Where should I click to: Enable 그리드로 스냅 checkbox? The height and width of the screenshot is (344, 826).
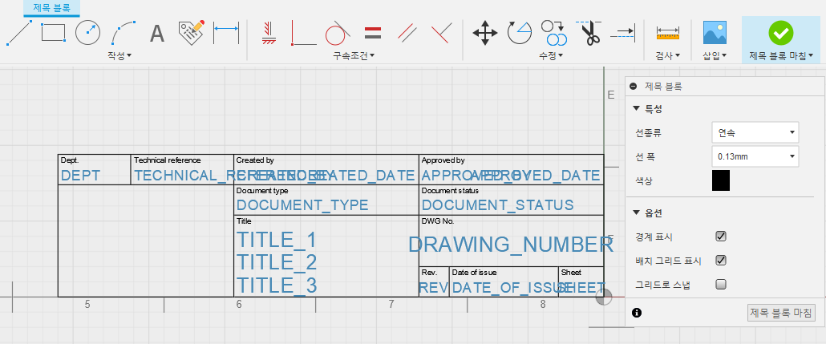point(721,285)
